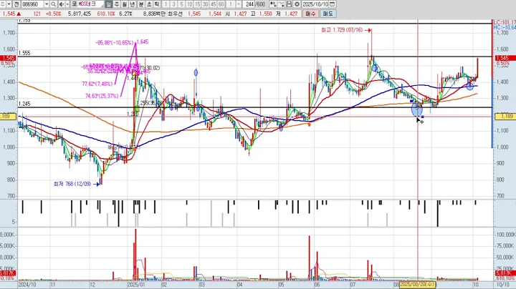The height and width of the screenshot is (289, 516).
Task: Click the save chart floppy disk icon
Action: tap(289, 4)
